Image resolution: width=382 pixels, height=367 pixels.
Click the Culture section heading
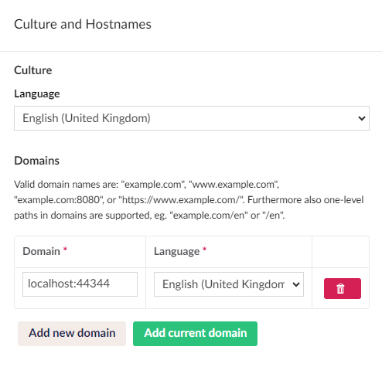point(33,70)
